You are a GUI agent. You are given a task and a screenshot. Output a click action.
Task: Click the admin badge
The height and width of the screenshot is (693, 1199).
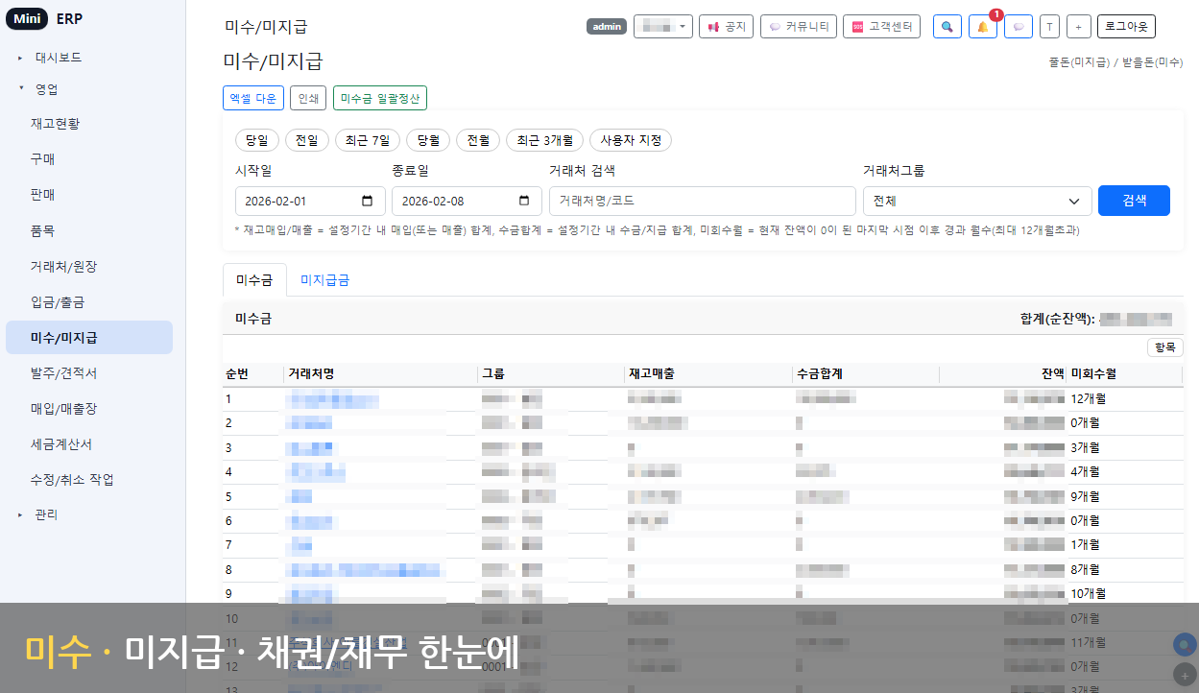(607, 27)
